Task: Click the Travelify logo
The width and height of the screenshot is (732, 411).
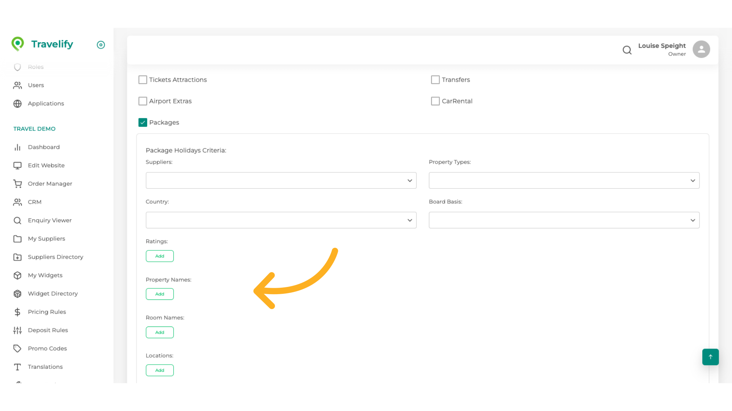Action: (x=42, y=44)
